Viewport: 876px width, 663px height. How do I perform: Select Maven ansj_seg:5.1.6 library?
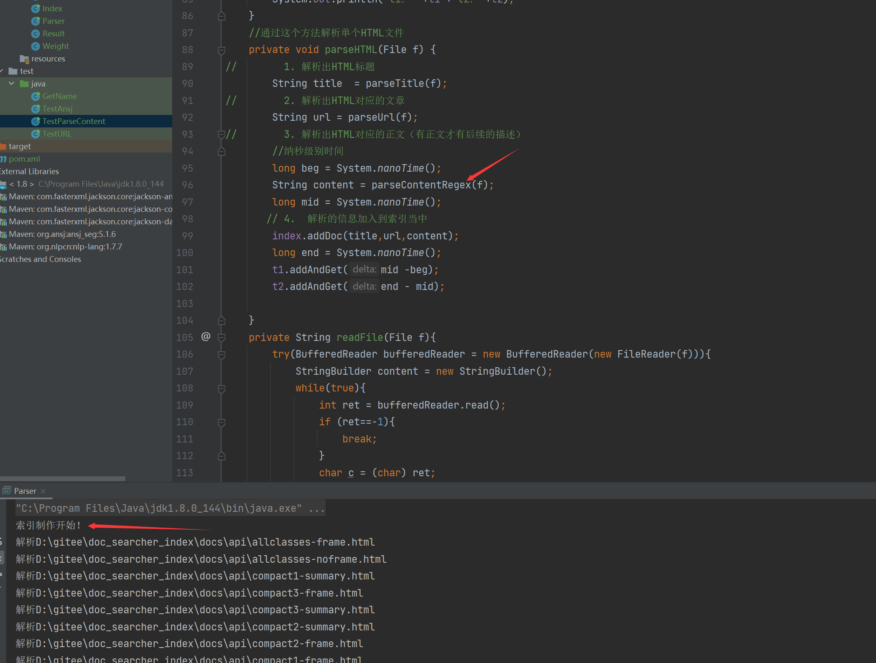click(62, 234)
